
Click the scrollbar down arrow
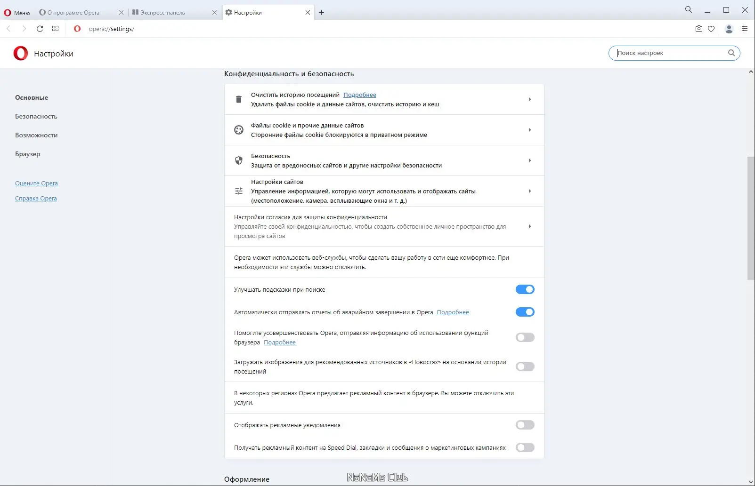click(751, 482)
